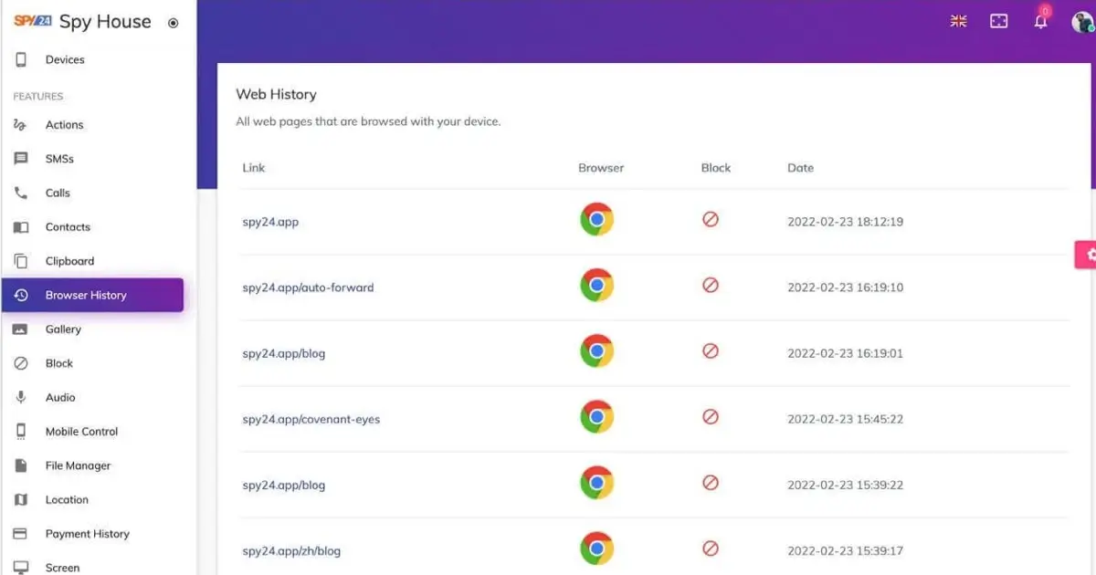Image resolution: width=1096 pixels, height=575 pixels.
Task: Click Chrome icon in auto-forward row
Action: [x=596, y=286]
